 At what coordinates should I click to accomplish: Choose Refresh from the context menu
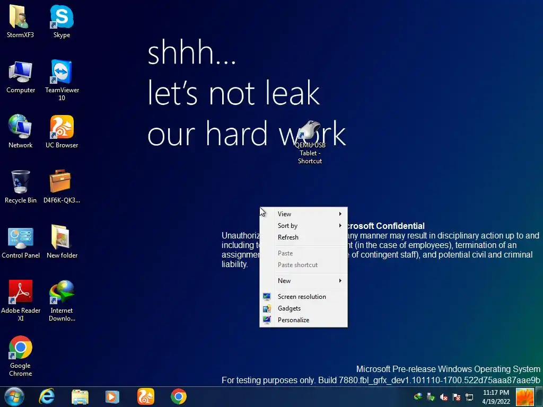click(303, 237)
